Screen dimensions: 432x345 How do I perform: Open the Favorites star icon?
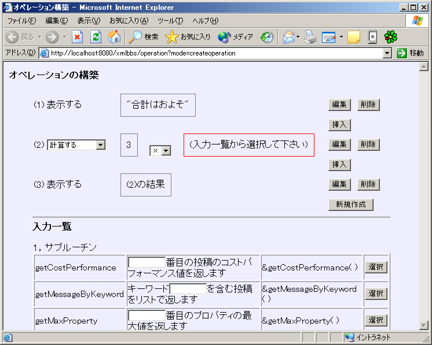click(172, 37)
